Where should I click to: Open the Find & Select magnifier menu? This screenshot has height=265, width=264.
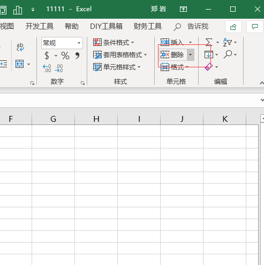230,54
